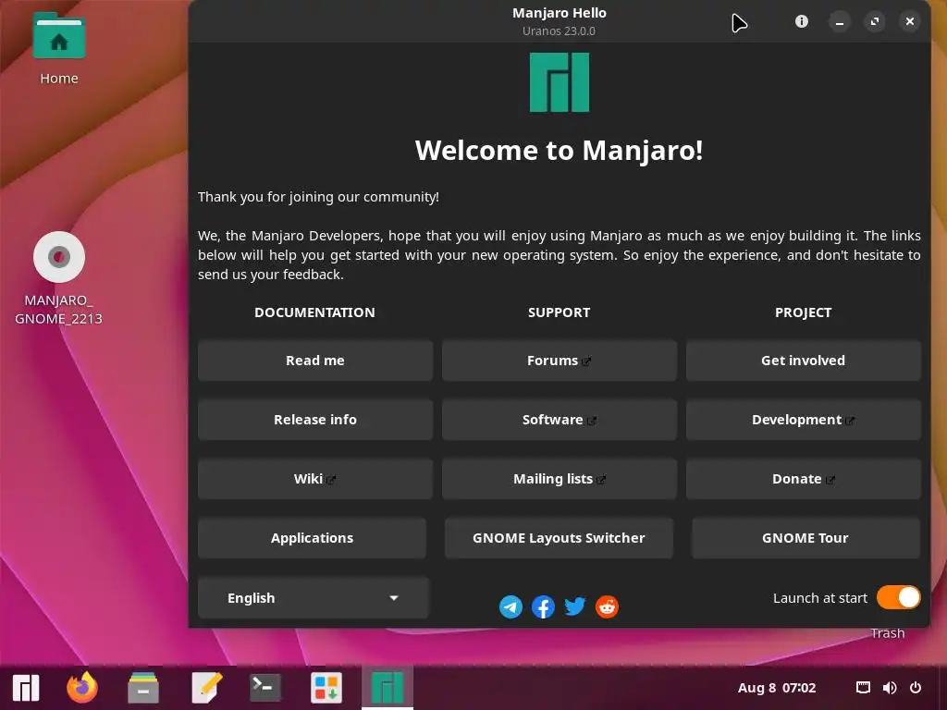Open the Reddit social link icon
947x710 pixels.
(x=607, y=606)
